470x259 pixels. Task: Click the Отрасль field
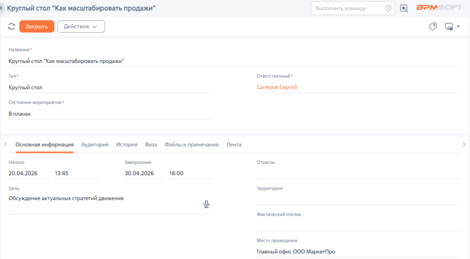click(x=359, y=173)
